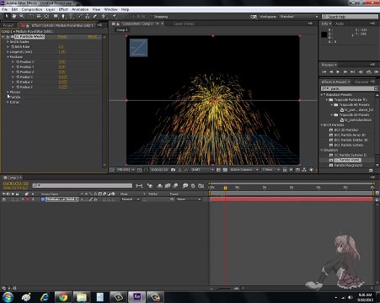380x303 pixels.
Task: Click the frame blending timeline icon
Action: pos(168,185)
